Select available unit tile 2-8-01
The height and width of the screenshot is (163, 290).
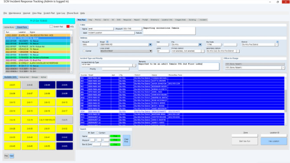[13, 85]
